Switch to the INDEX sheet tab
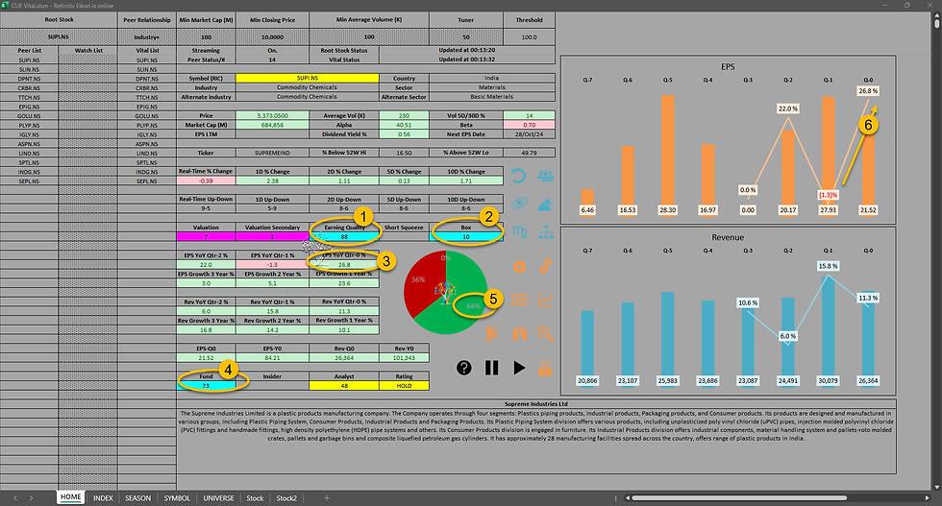 coord(104,498)
